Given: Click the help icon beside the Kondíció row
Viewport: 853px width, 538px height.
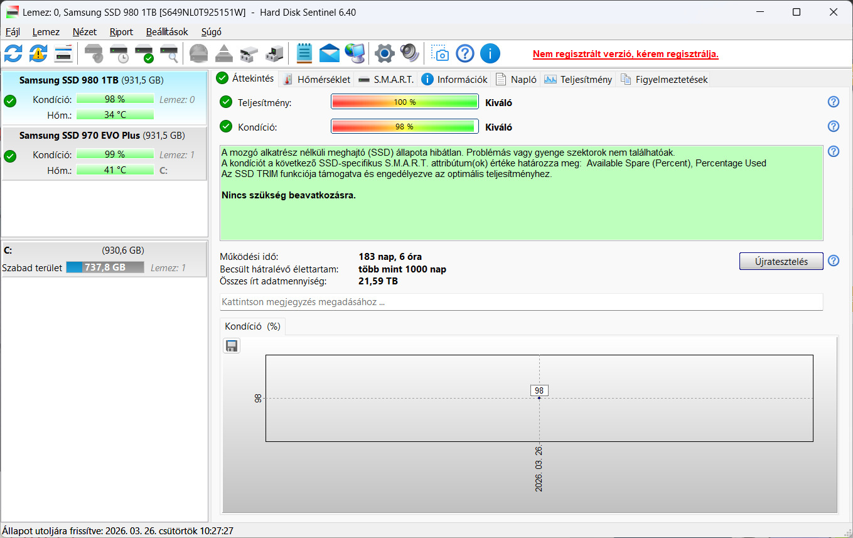Looking at the screenshot, I should [x=834, y=126].
